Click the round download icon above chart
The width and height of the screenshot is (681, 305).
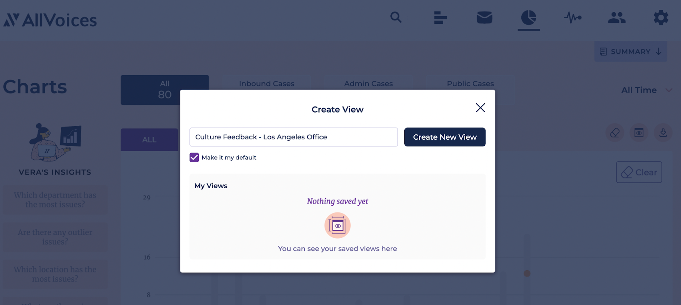[663, 133]
